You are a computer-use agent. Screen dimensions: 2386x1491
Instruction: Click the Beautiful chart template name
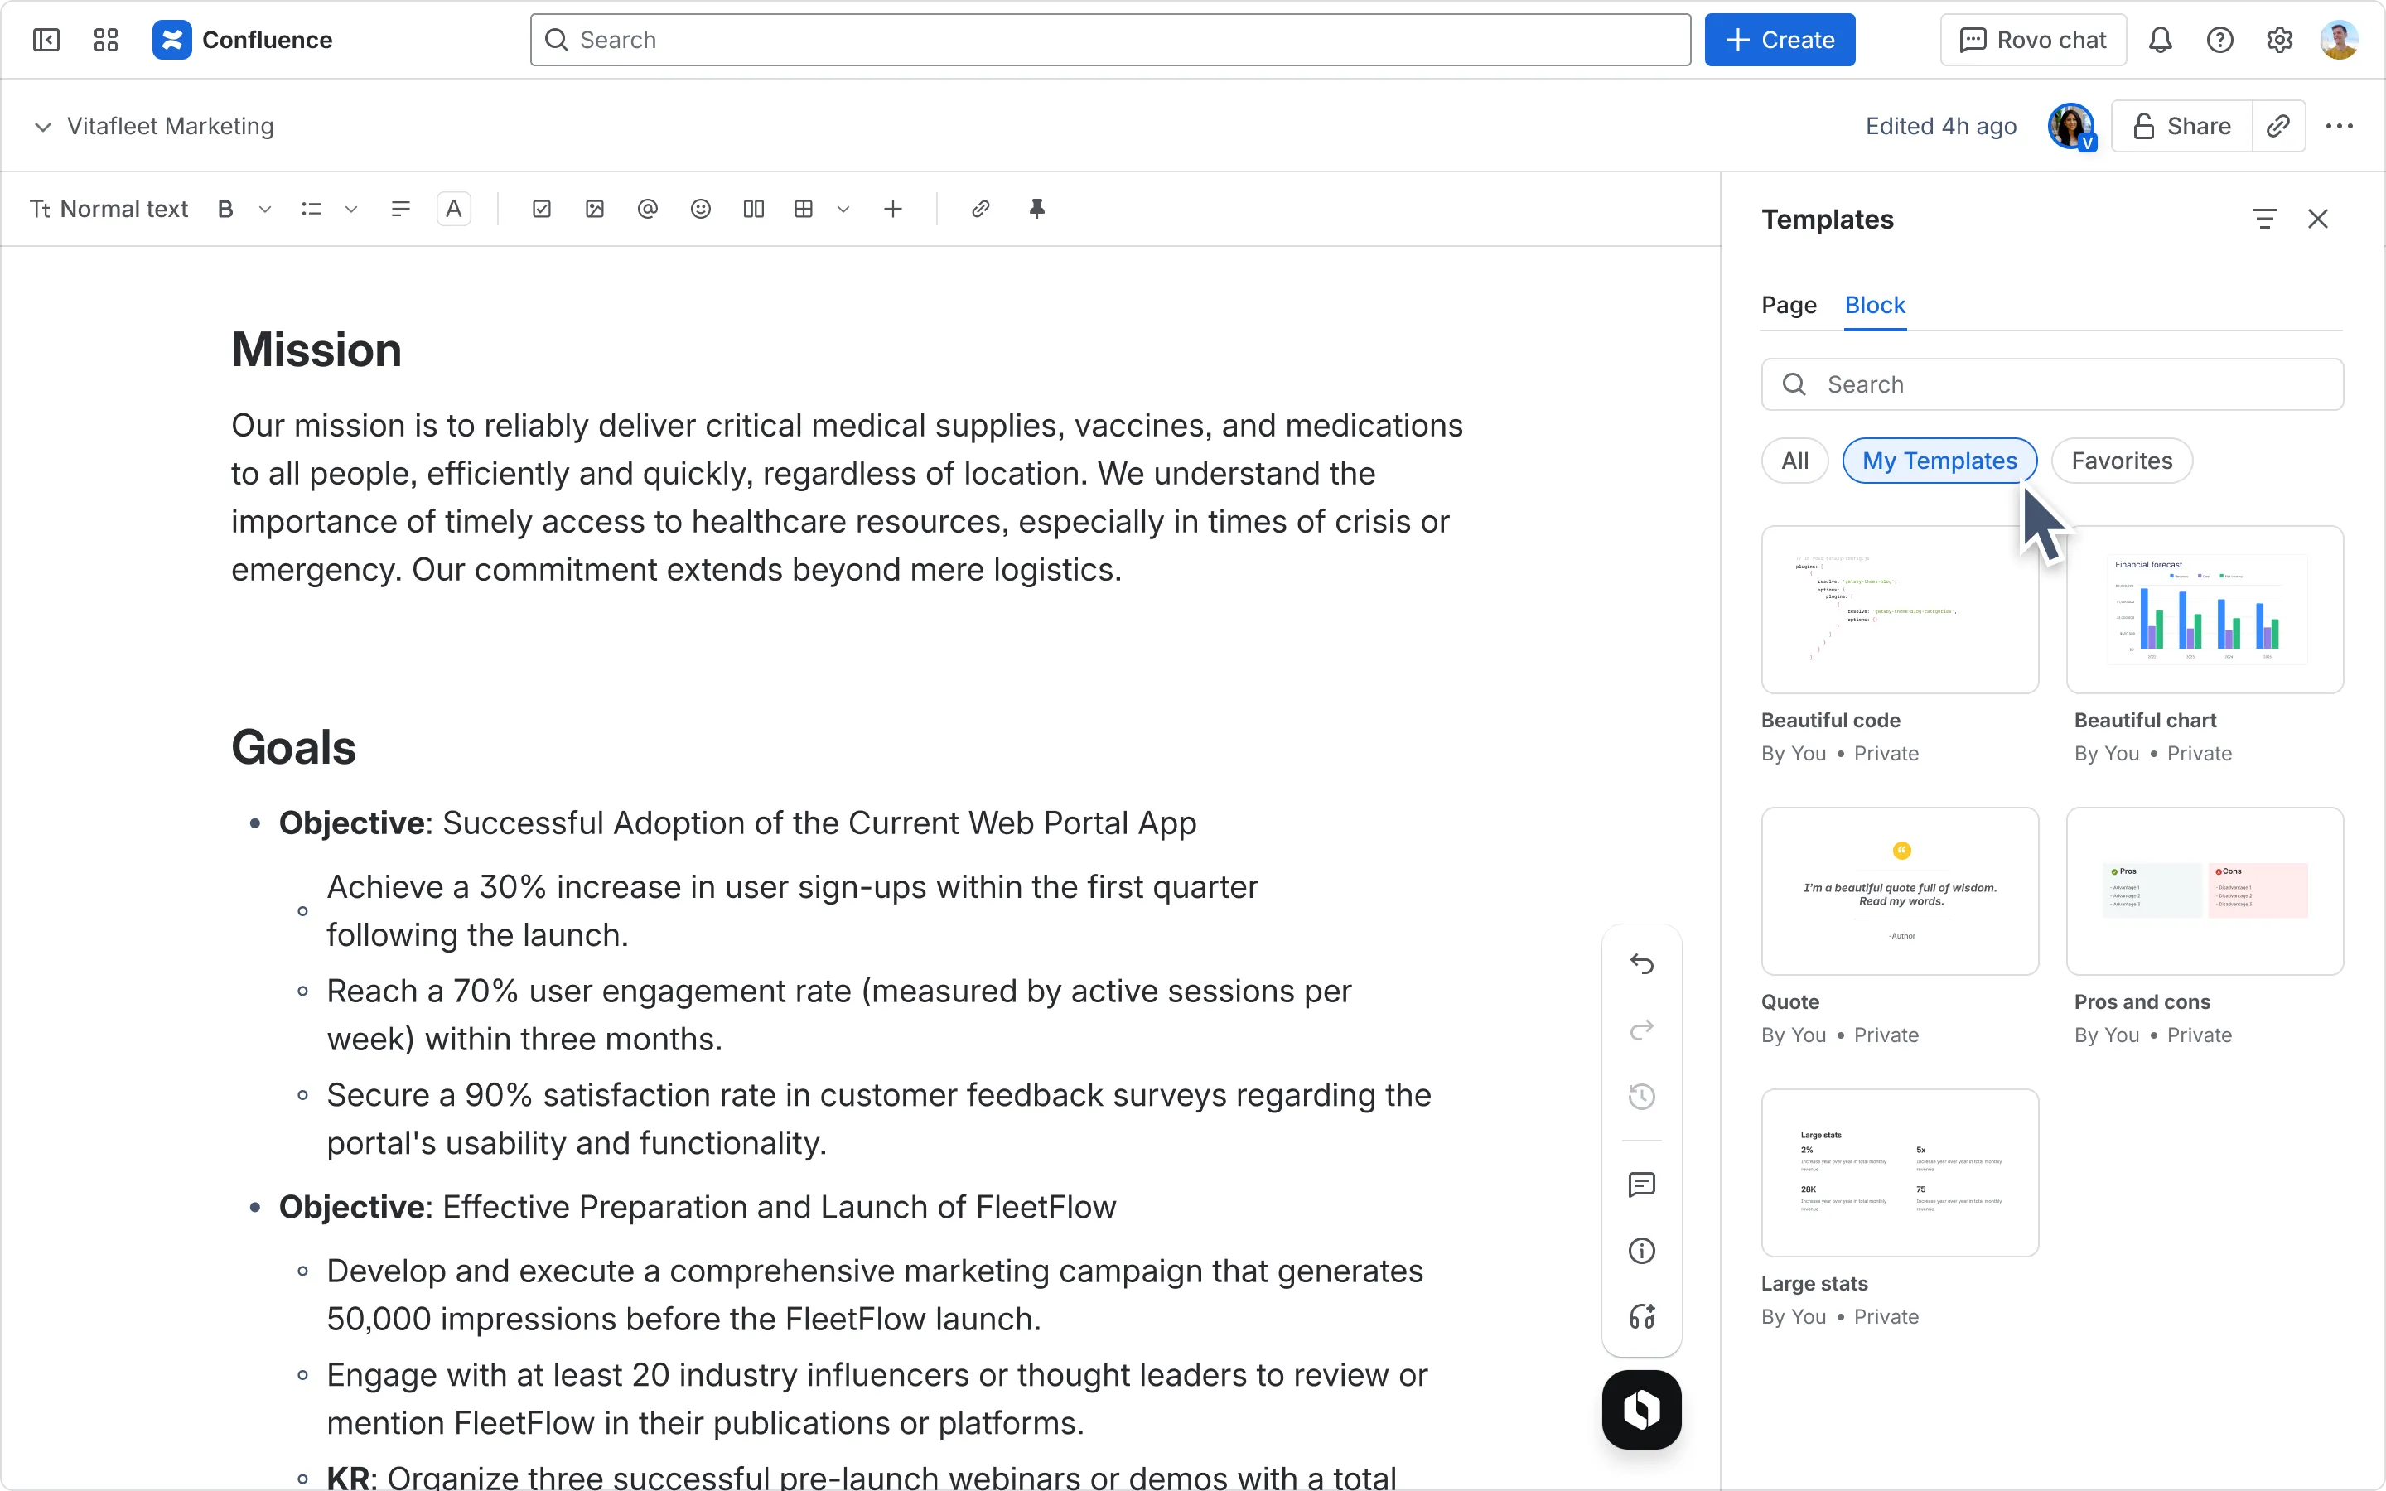pyautogui.click(x=2144, y=721)
